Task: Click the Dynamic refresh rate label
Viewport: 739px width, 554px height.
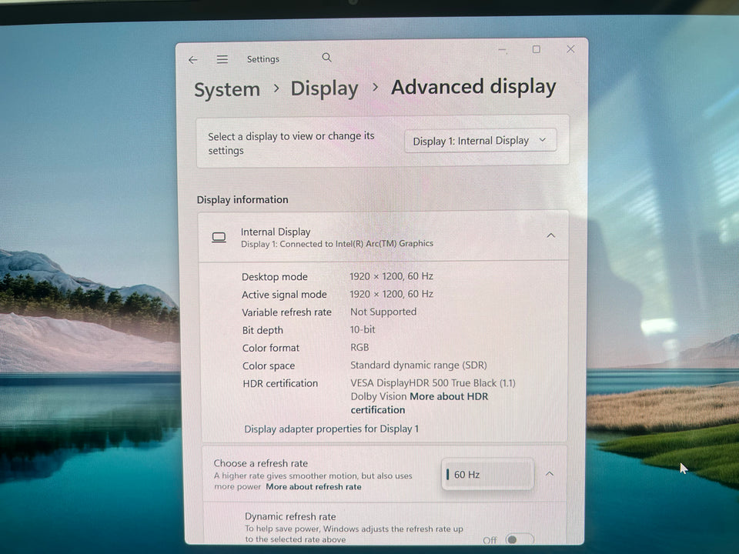Action: point(290,516)
